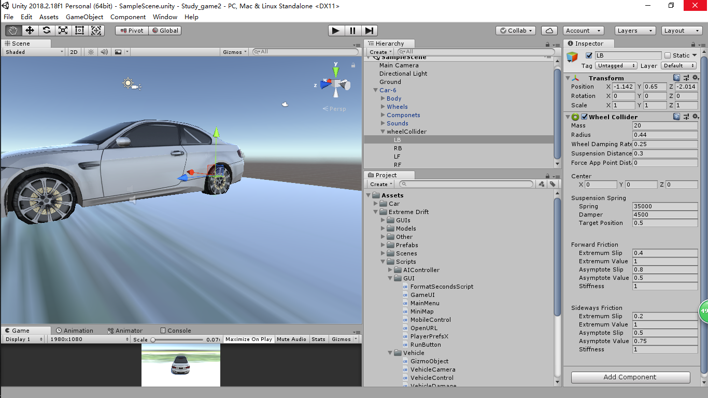Open Wheel Collider component settings gear
Viewport: 708px width, 398px height.
696,117
